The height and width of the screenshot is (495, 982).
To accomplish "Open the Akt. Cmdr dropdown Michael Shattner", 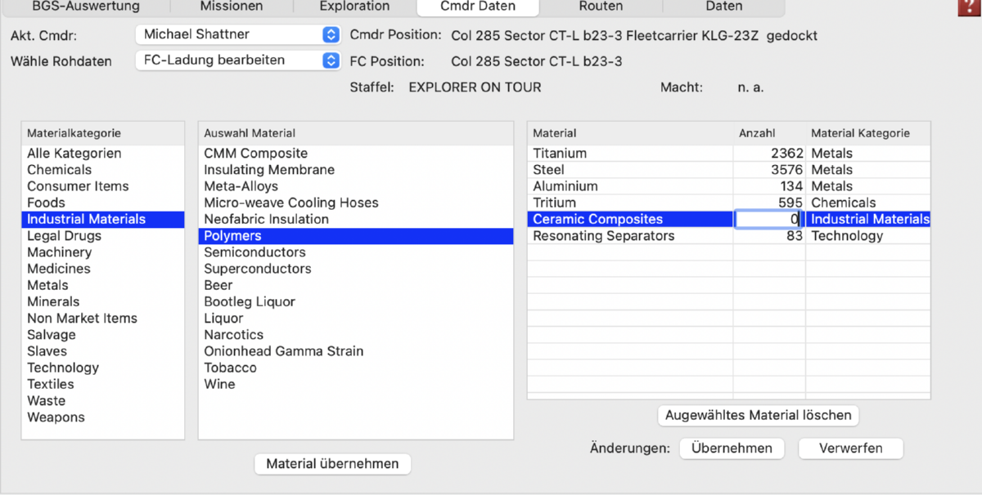I will [236, 34].
